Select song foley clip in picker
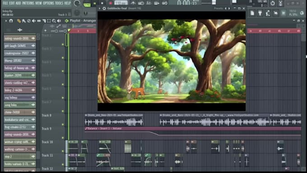 (20, 105)
